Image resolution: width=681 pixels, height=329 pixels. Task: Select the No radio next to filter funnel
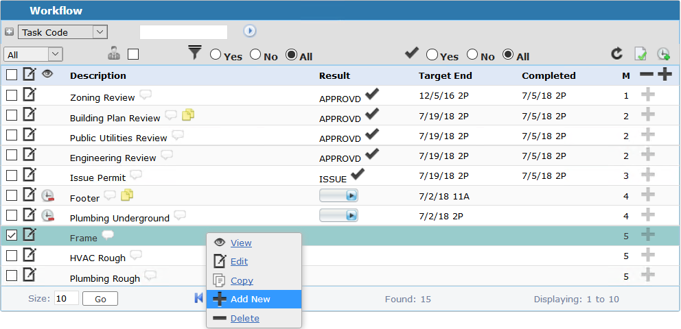(x=256, y=54)
